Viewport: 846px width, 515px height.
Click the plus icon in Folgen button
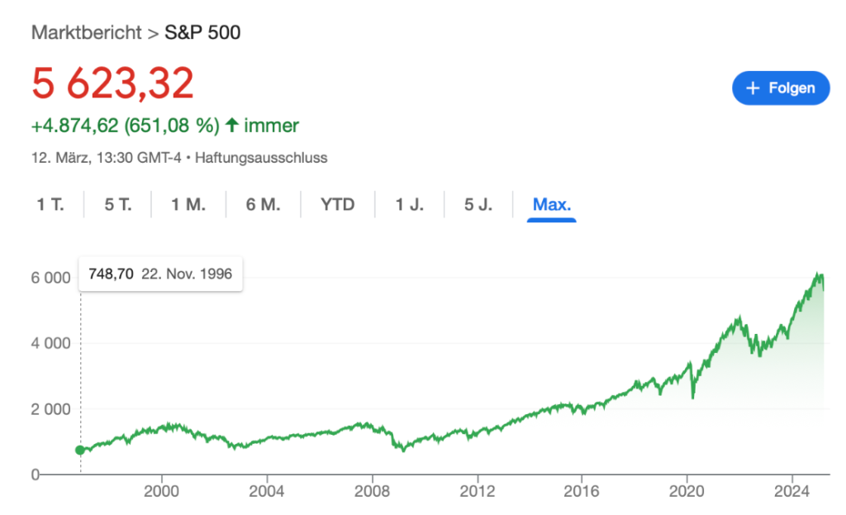pos(752,88)
